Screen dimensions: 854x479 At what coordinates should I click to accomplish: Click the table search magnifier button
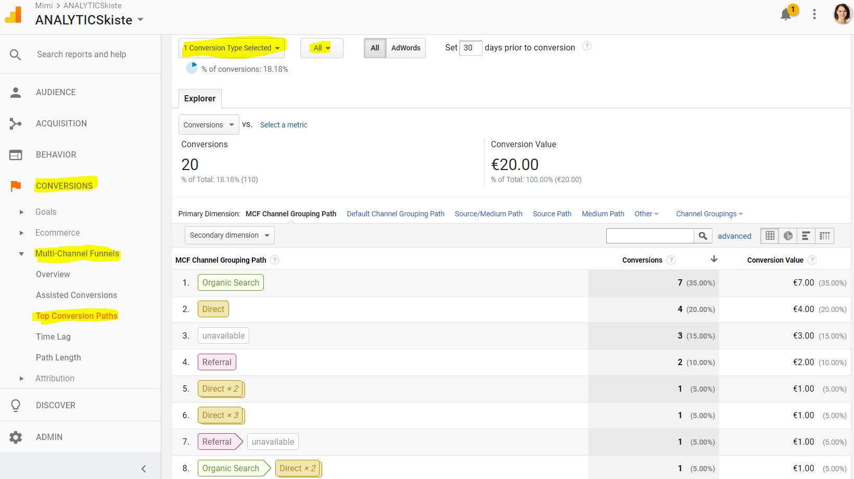tap(703, 236)
